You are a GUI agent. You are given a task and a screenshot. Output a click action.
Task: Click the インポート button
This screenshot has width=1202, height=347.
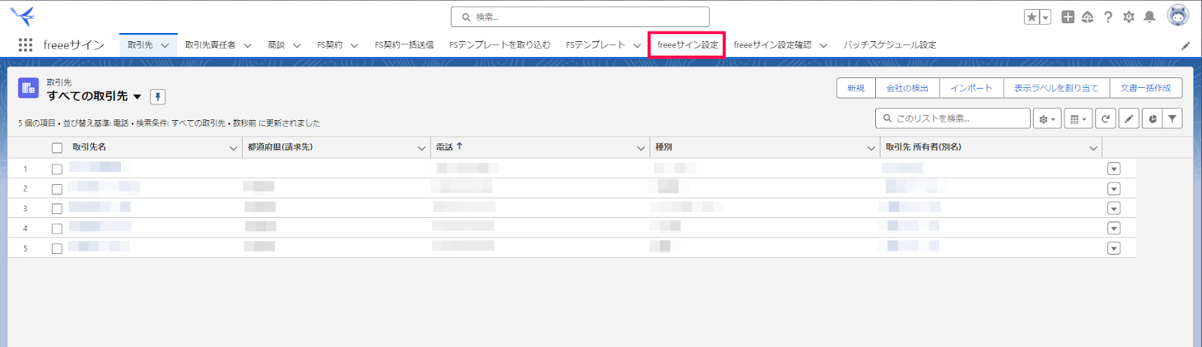[x=971, y=88]
